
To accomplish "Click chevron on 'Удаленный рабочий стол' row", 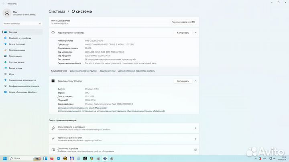I will [195, 139].
